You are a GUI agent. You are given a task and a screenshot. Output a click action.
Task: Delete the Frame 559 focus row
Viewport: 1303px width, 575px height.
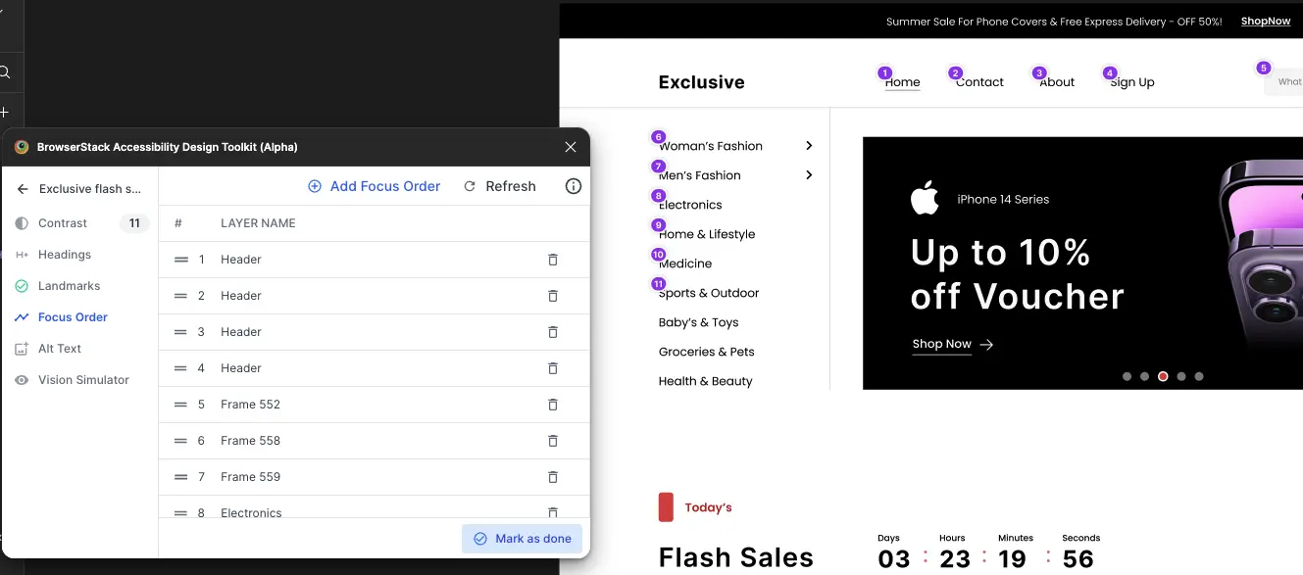[553, 477]
